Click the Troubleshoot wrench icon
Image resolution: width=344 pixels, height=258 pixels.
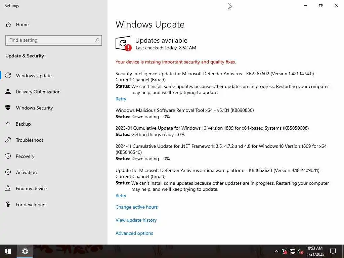click(x=8, y=140)
